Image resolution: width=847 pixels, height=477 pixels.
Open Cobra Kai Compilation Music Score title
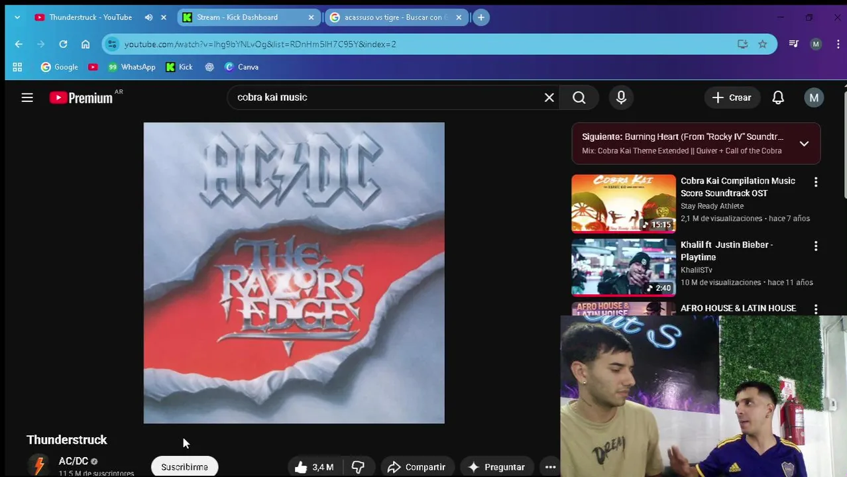(x=738, y=187)
